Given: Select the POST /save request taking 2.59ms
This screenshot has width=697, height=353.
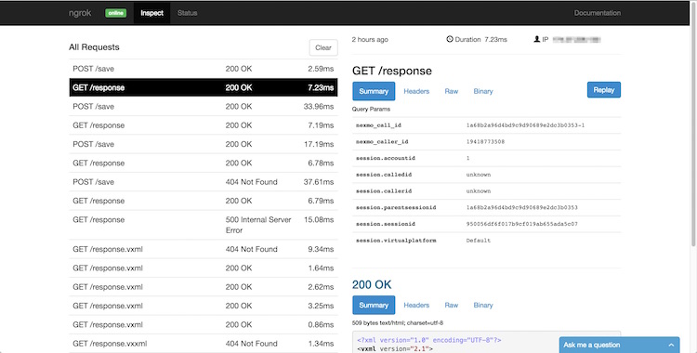Looking at the screenshot, I should tap(204, 69).
